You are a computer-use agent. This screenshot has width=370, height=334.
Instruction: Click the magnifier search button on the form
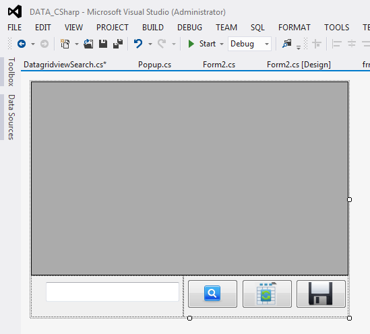pyautogui.click(x=212, y=294)
